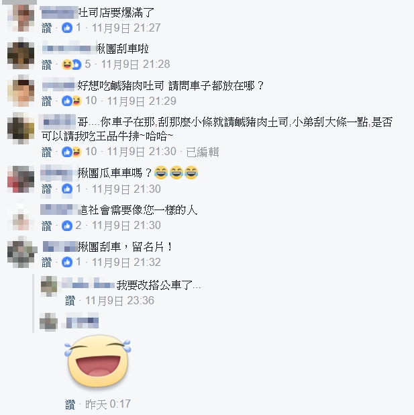414x415 pixels.
Task: Click the like reaction icon on 吐司店要爆滿了 comment
Action: (x=67, y=28)
